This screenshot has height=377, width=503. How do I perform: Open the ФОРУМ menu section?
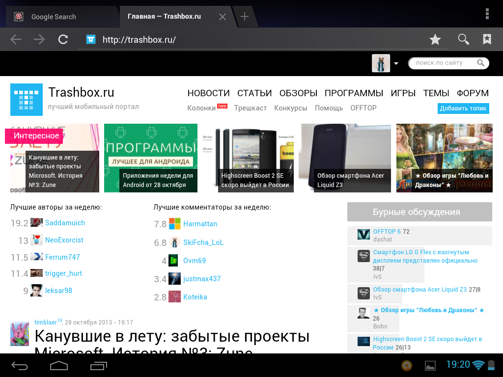[x=473, y=93]
